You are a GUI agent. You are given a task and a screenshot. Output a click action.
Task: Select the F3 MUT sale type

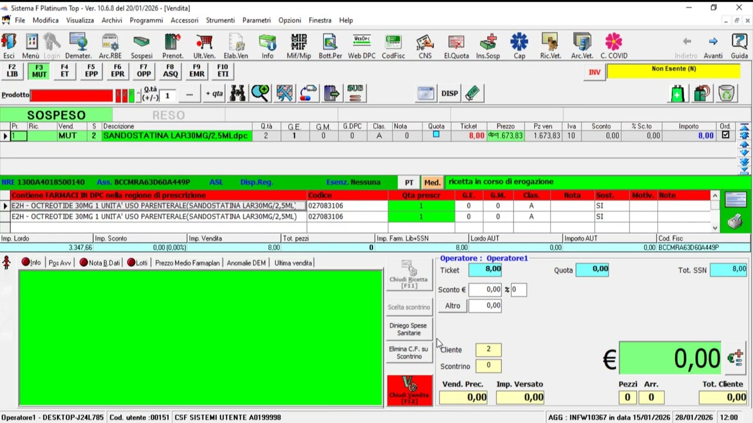(39, 71)
